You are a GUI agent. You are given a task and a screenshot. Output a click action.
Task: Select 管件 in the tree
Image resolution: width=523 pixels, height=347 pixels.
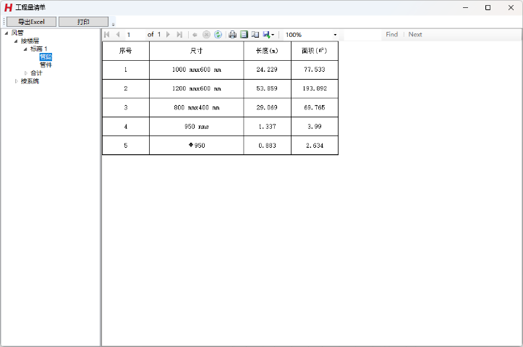point(46,65)
